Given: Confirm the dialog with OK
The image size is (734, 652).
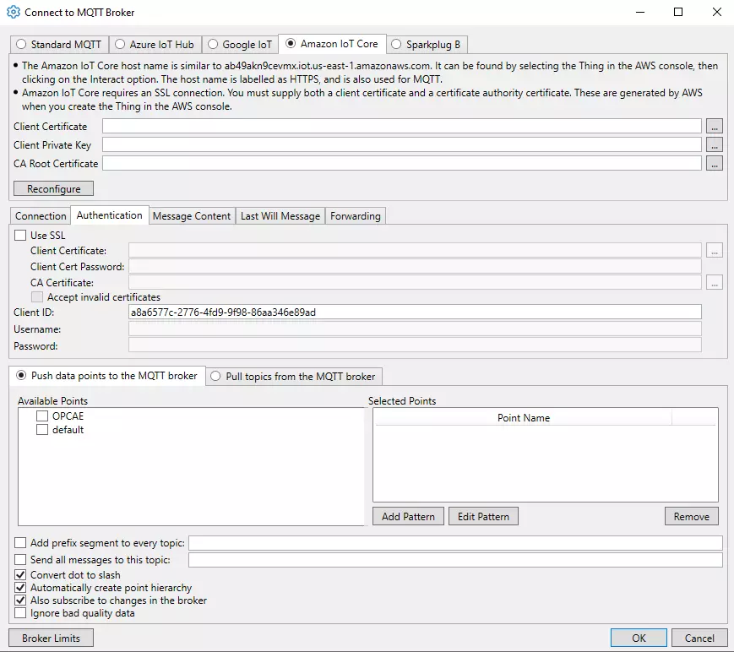Looking at the screenshot, I should 639,638.
